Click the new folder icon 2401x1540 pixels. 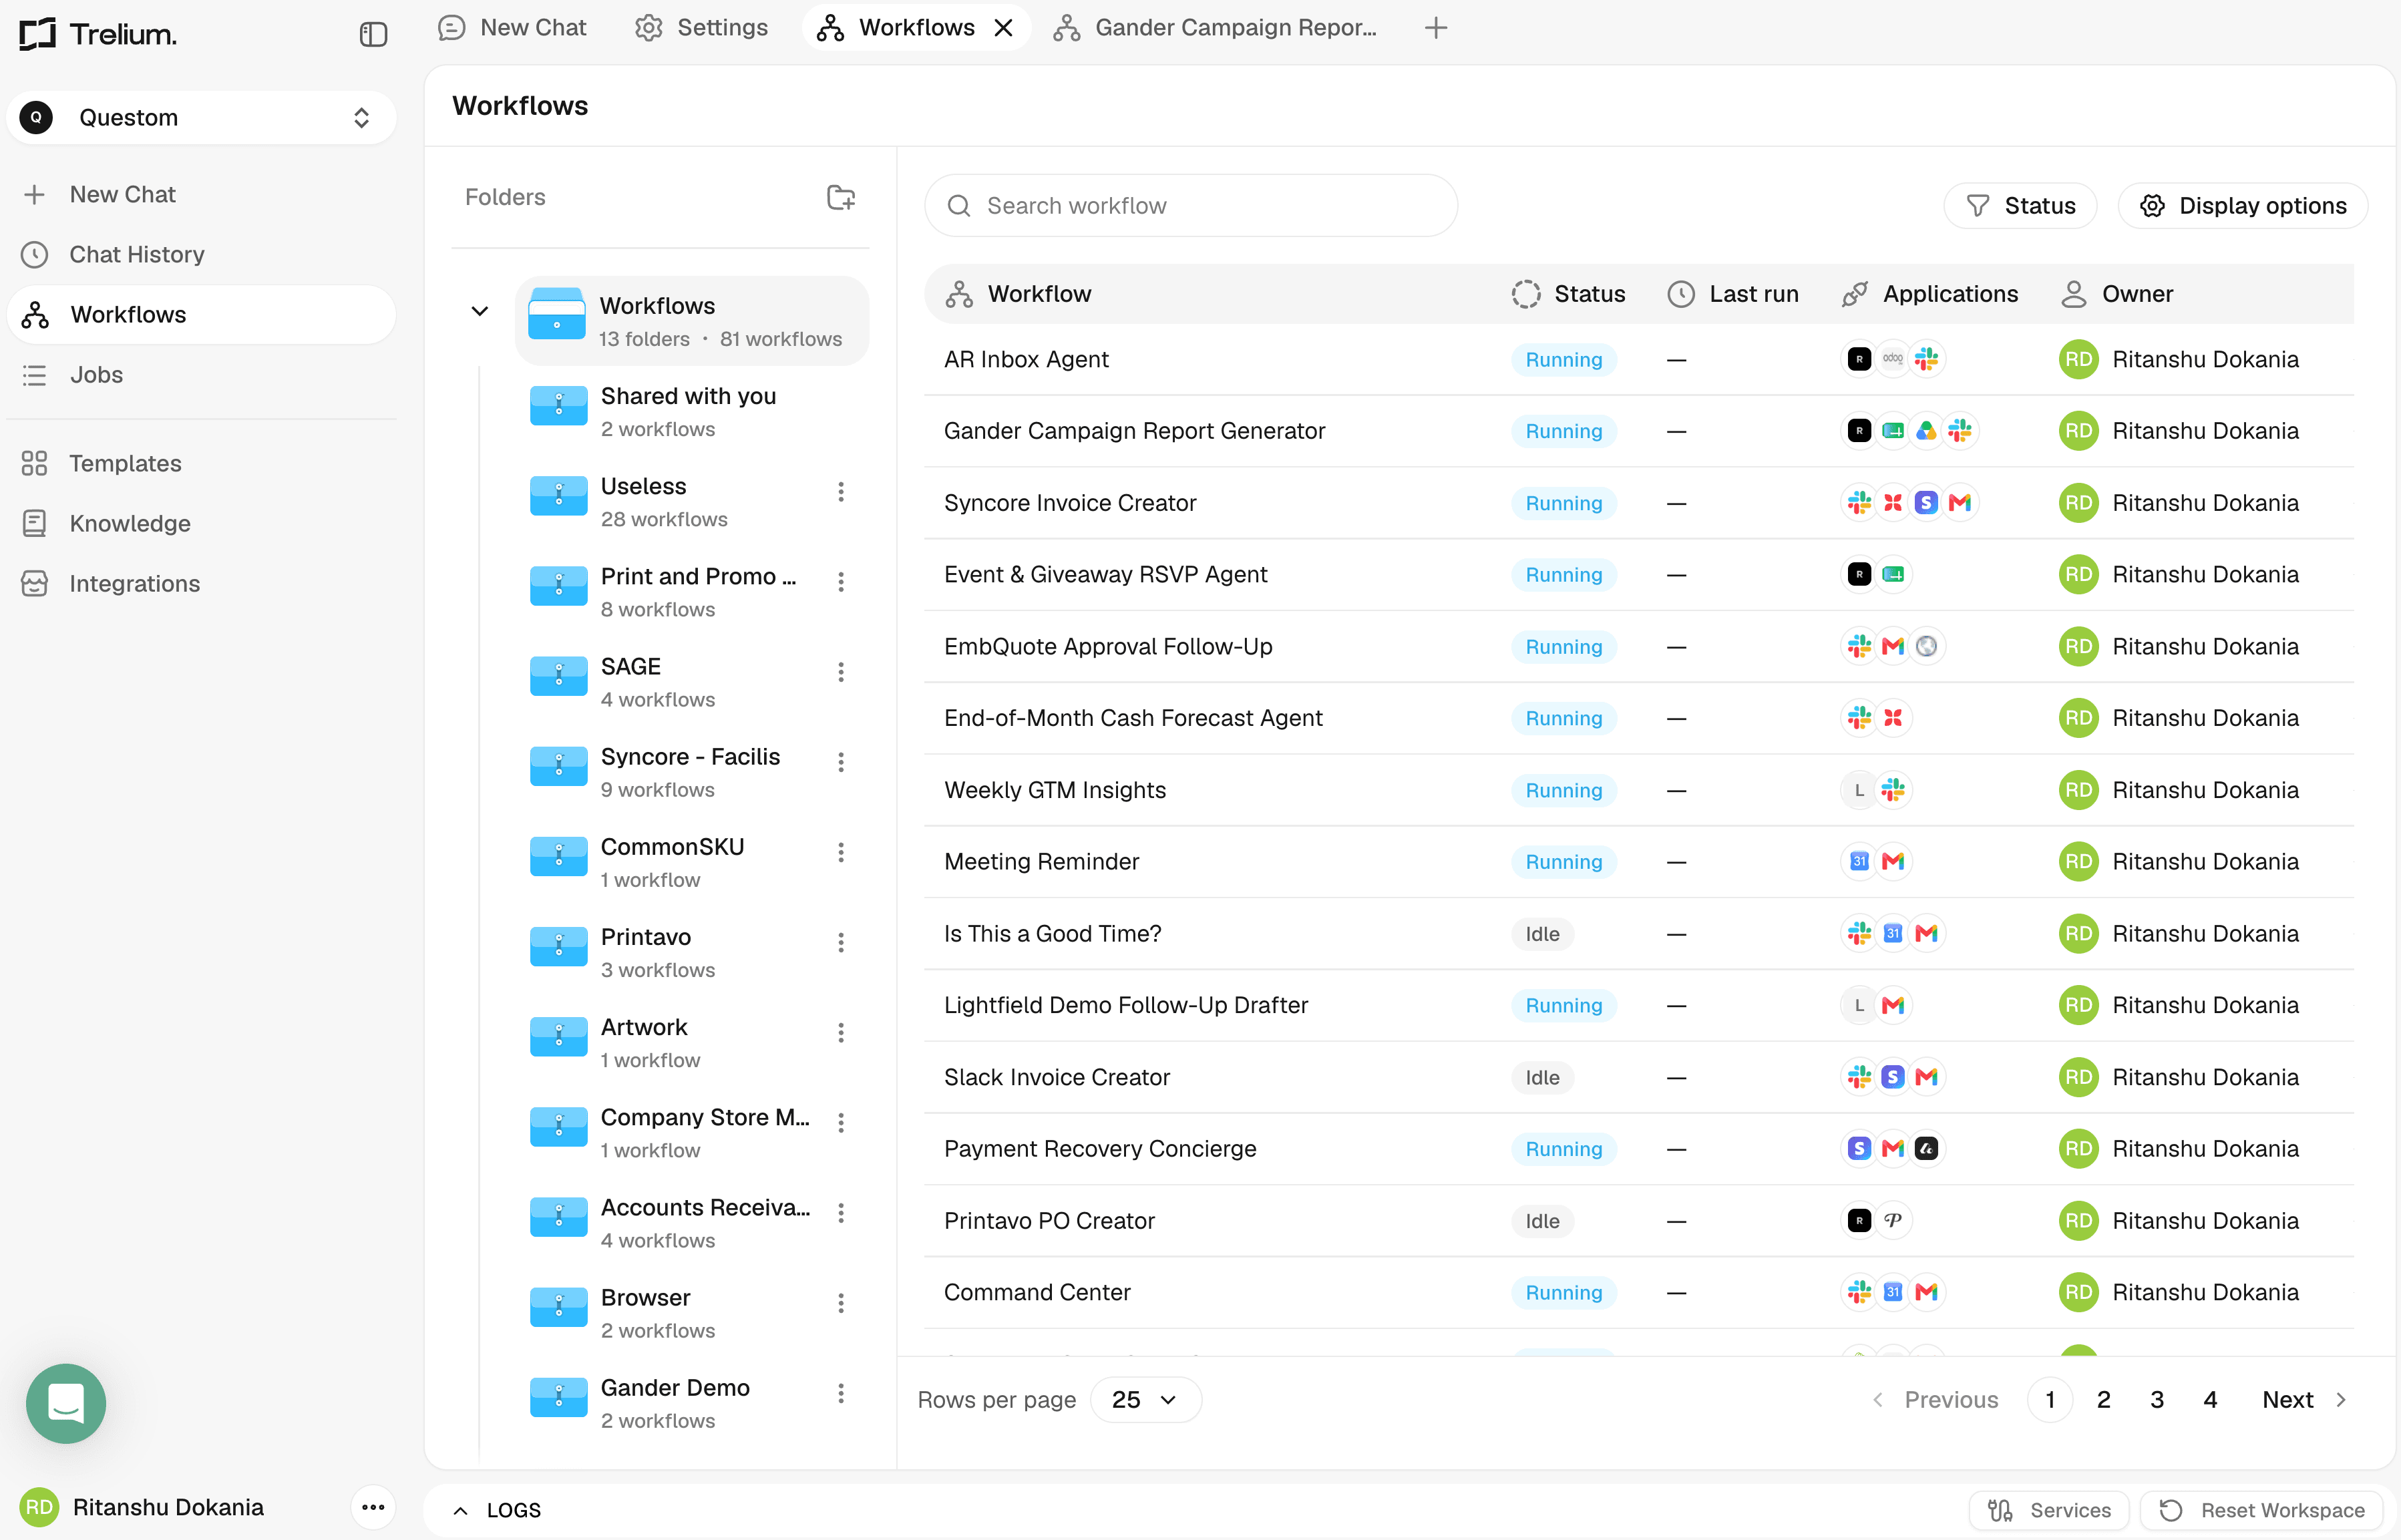[841, 197]
